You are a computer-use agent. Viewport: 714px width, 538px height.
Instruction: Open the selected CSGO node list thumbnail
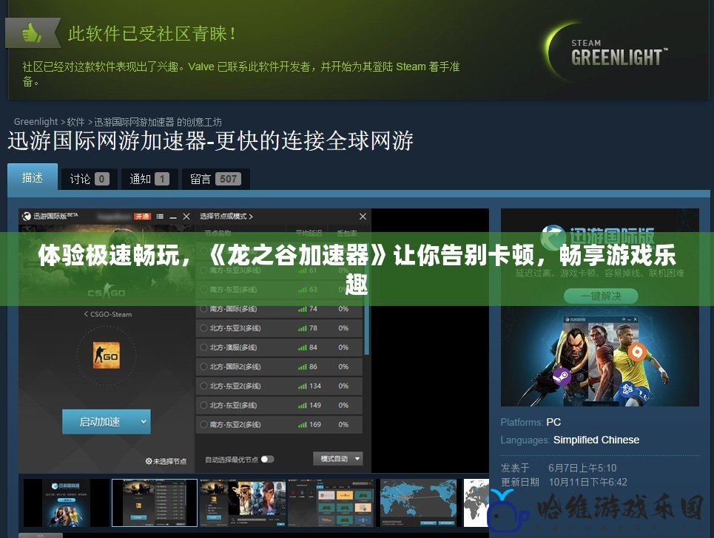click(x=155, y=503)
